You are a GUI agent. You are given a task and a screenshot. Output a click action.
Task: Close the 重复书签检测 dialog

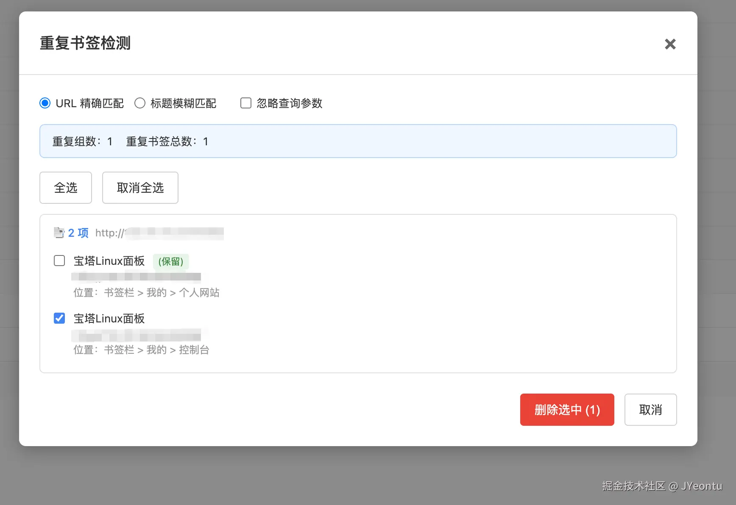(x=670, y=44)
